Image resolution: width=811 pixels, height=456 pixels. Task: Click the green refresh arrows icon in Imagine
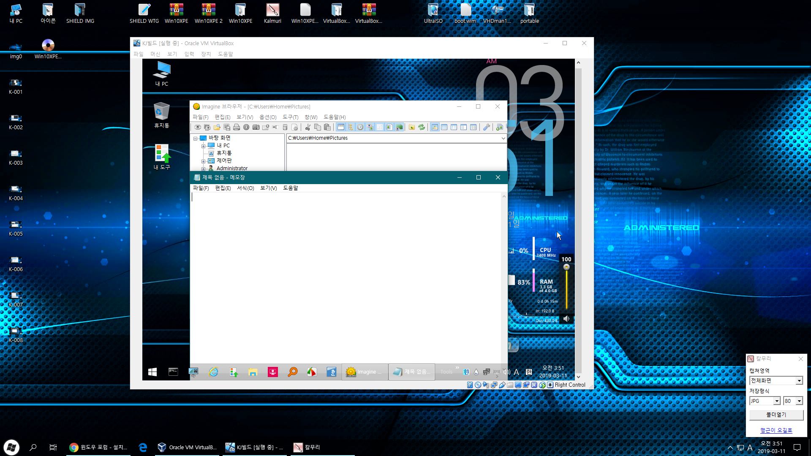(x=422, y=127)
